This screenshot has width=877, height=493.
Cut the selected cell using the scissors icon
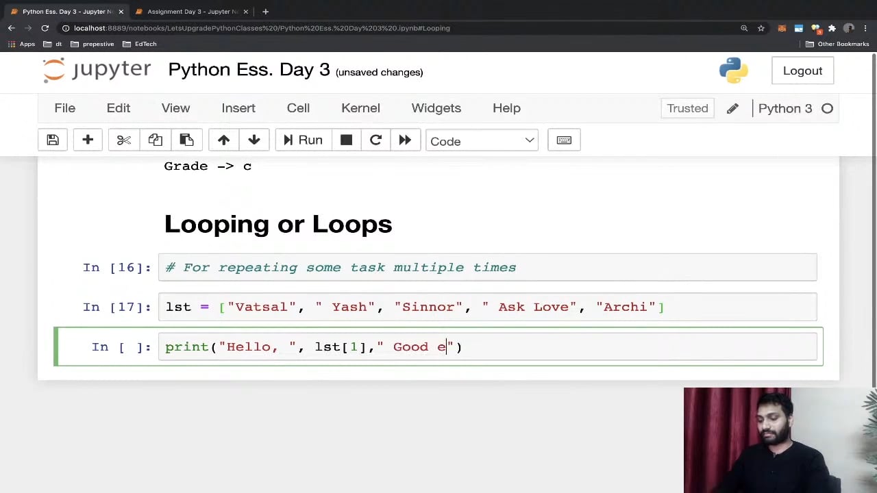(x=124, y=140)
